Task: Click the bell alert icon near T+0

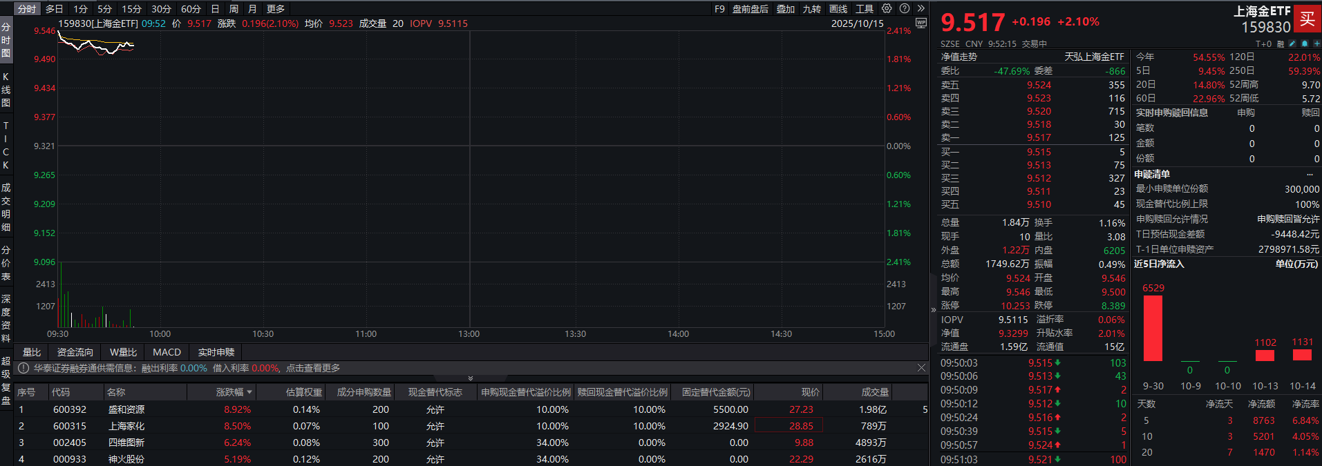Action: [1304, 43]
